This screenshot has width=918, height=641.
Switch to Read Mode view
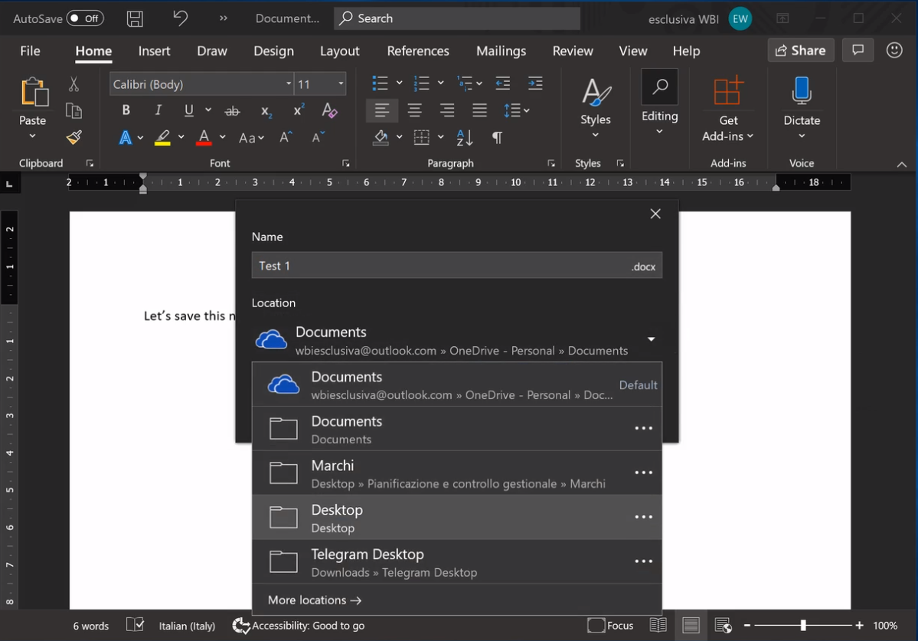pyautogui.click(x=658, y=625)
